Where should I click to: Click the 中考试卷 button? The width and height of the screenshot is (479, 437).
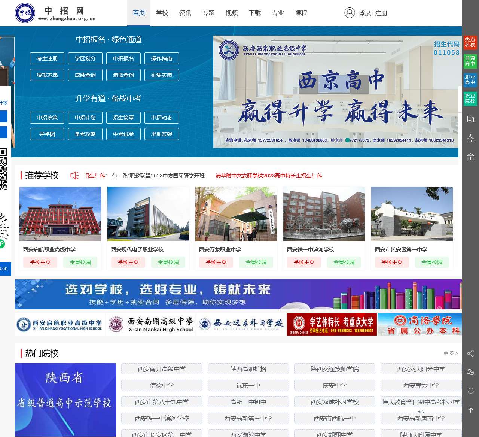123,134
